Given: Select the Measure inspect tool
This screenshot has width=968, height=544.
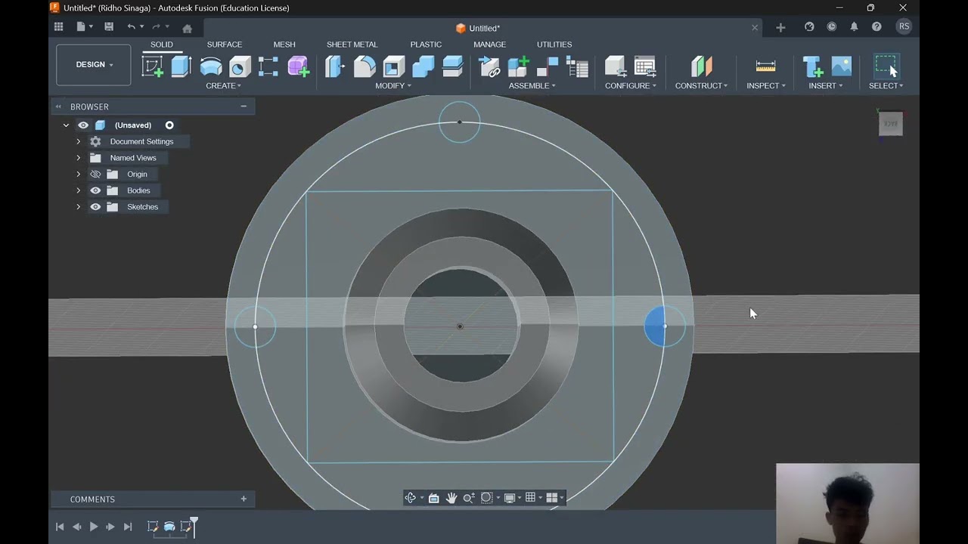Looking at the screenshot, I should tap(765, 66).
